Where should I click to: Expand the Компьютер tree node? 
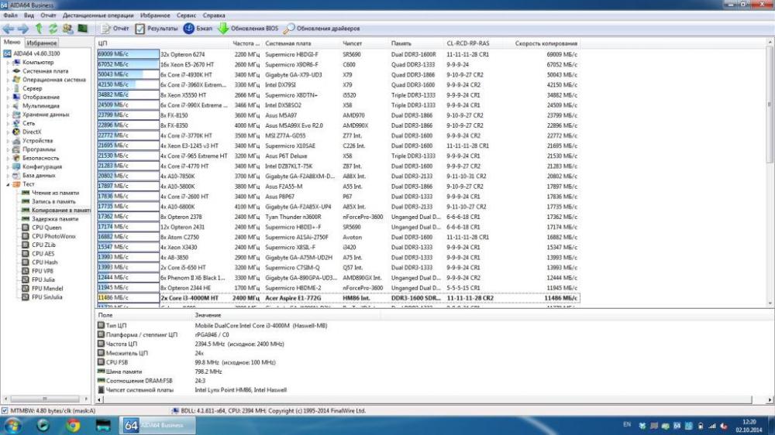pyautogui.click(x=8, y=62)
